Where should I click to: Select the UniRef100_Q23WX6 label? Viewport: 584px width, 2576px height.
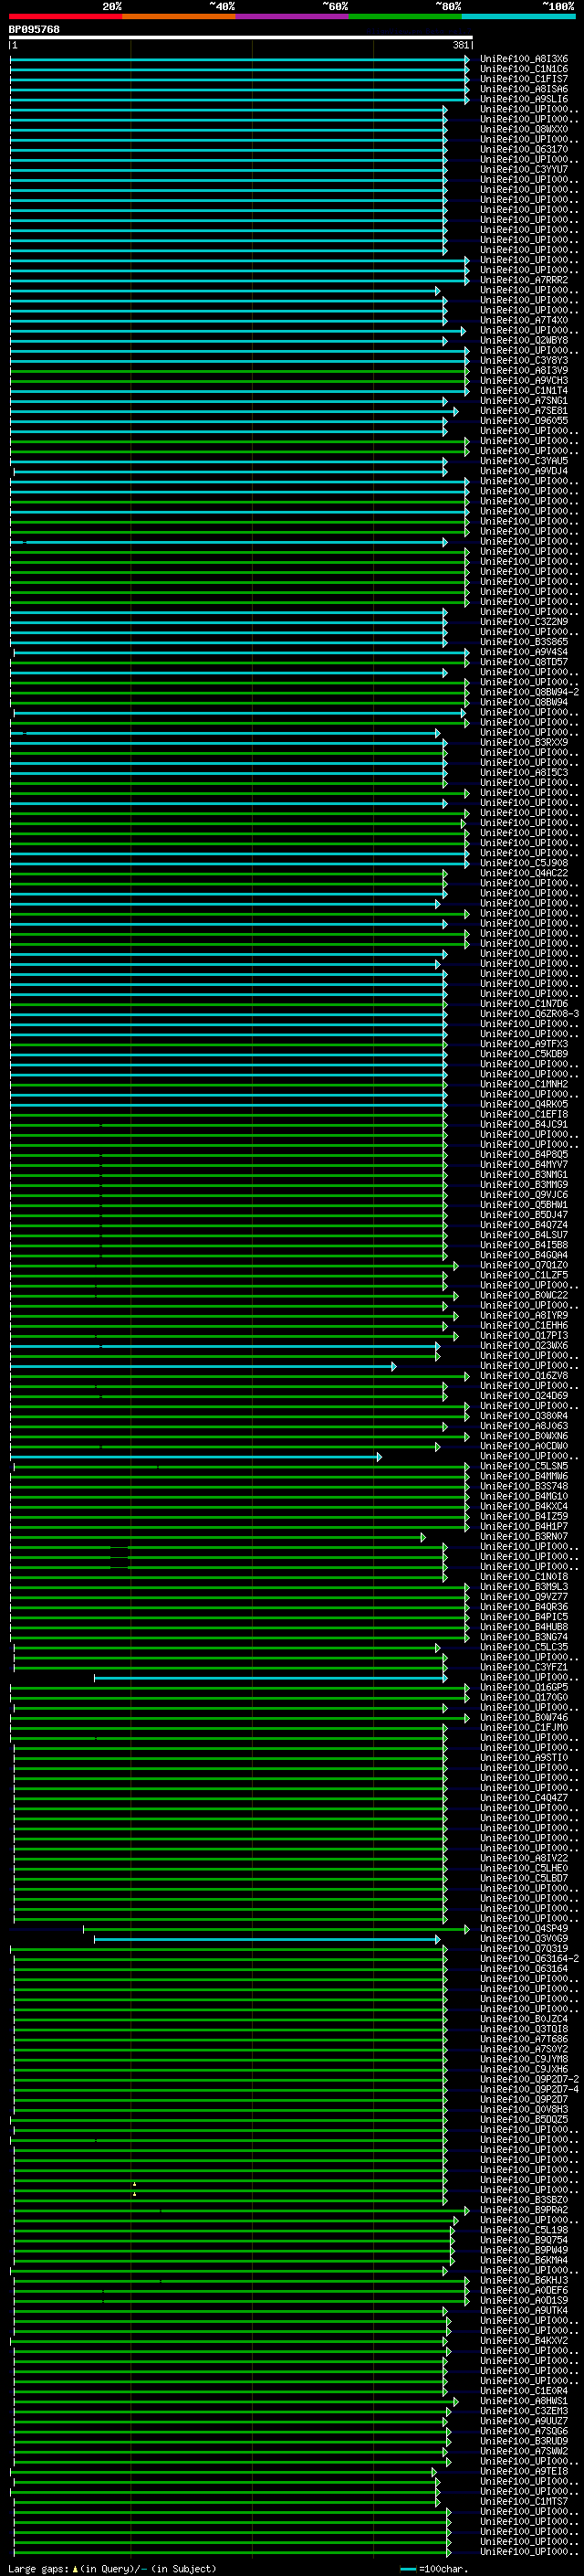(x=524, y=1345)
